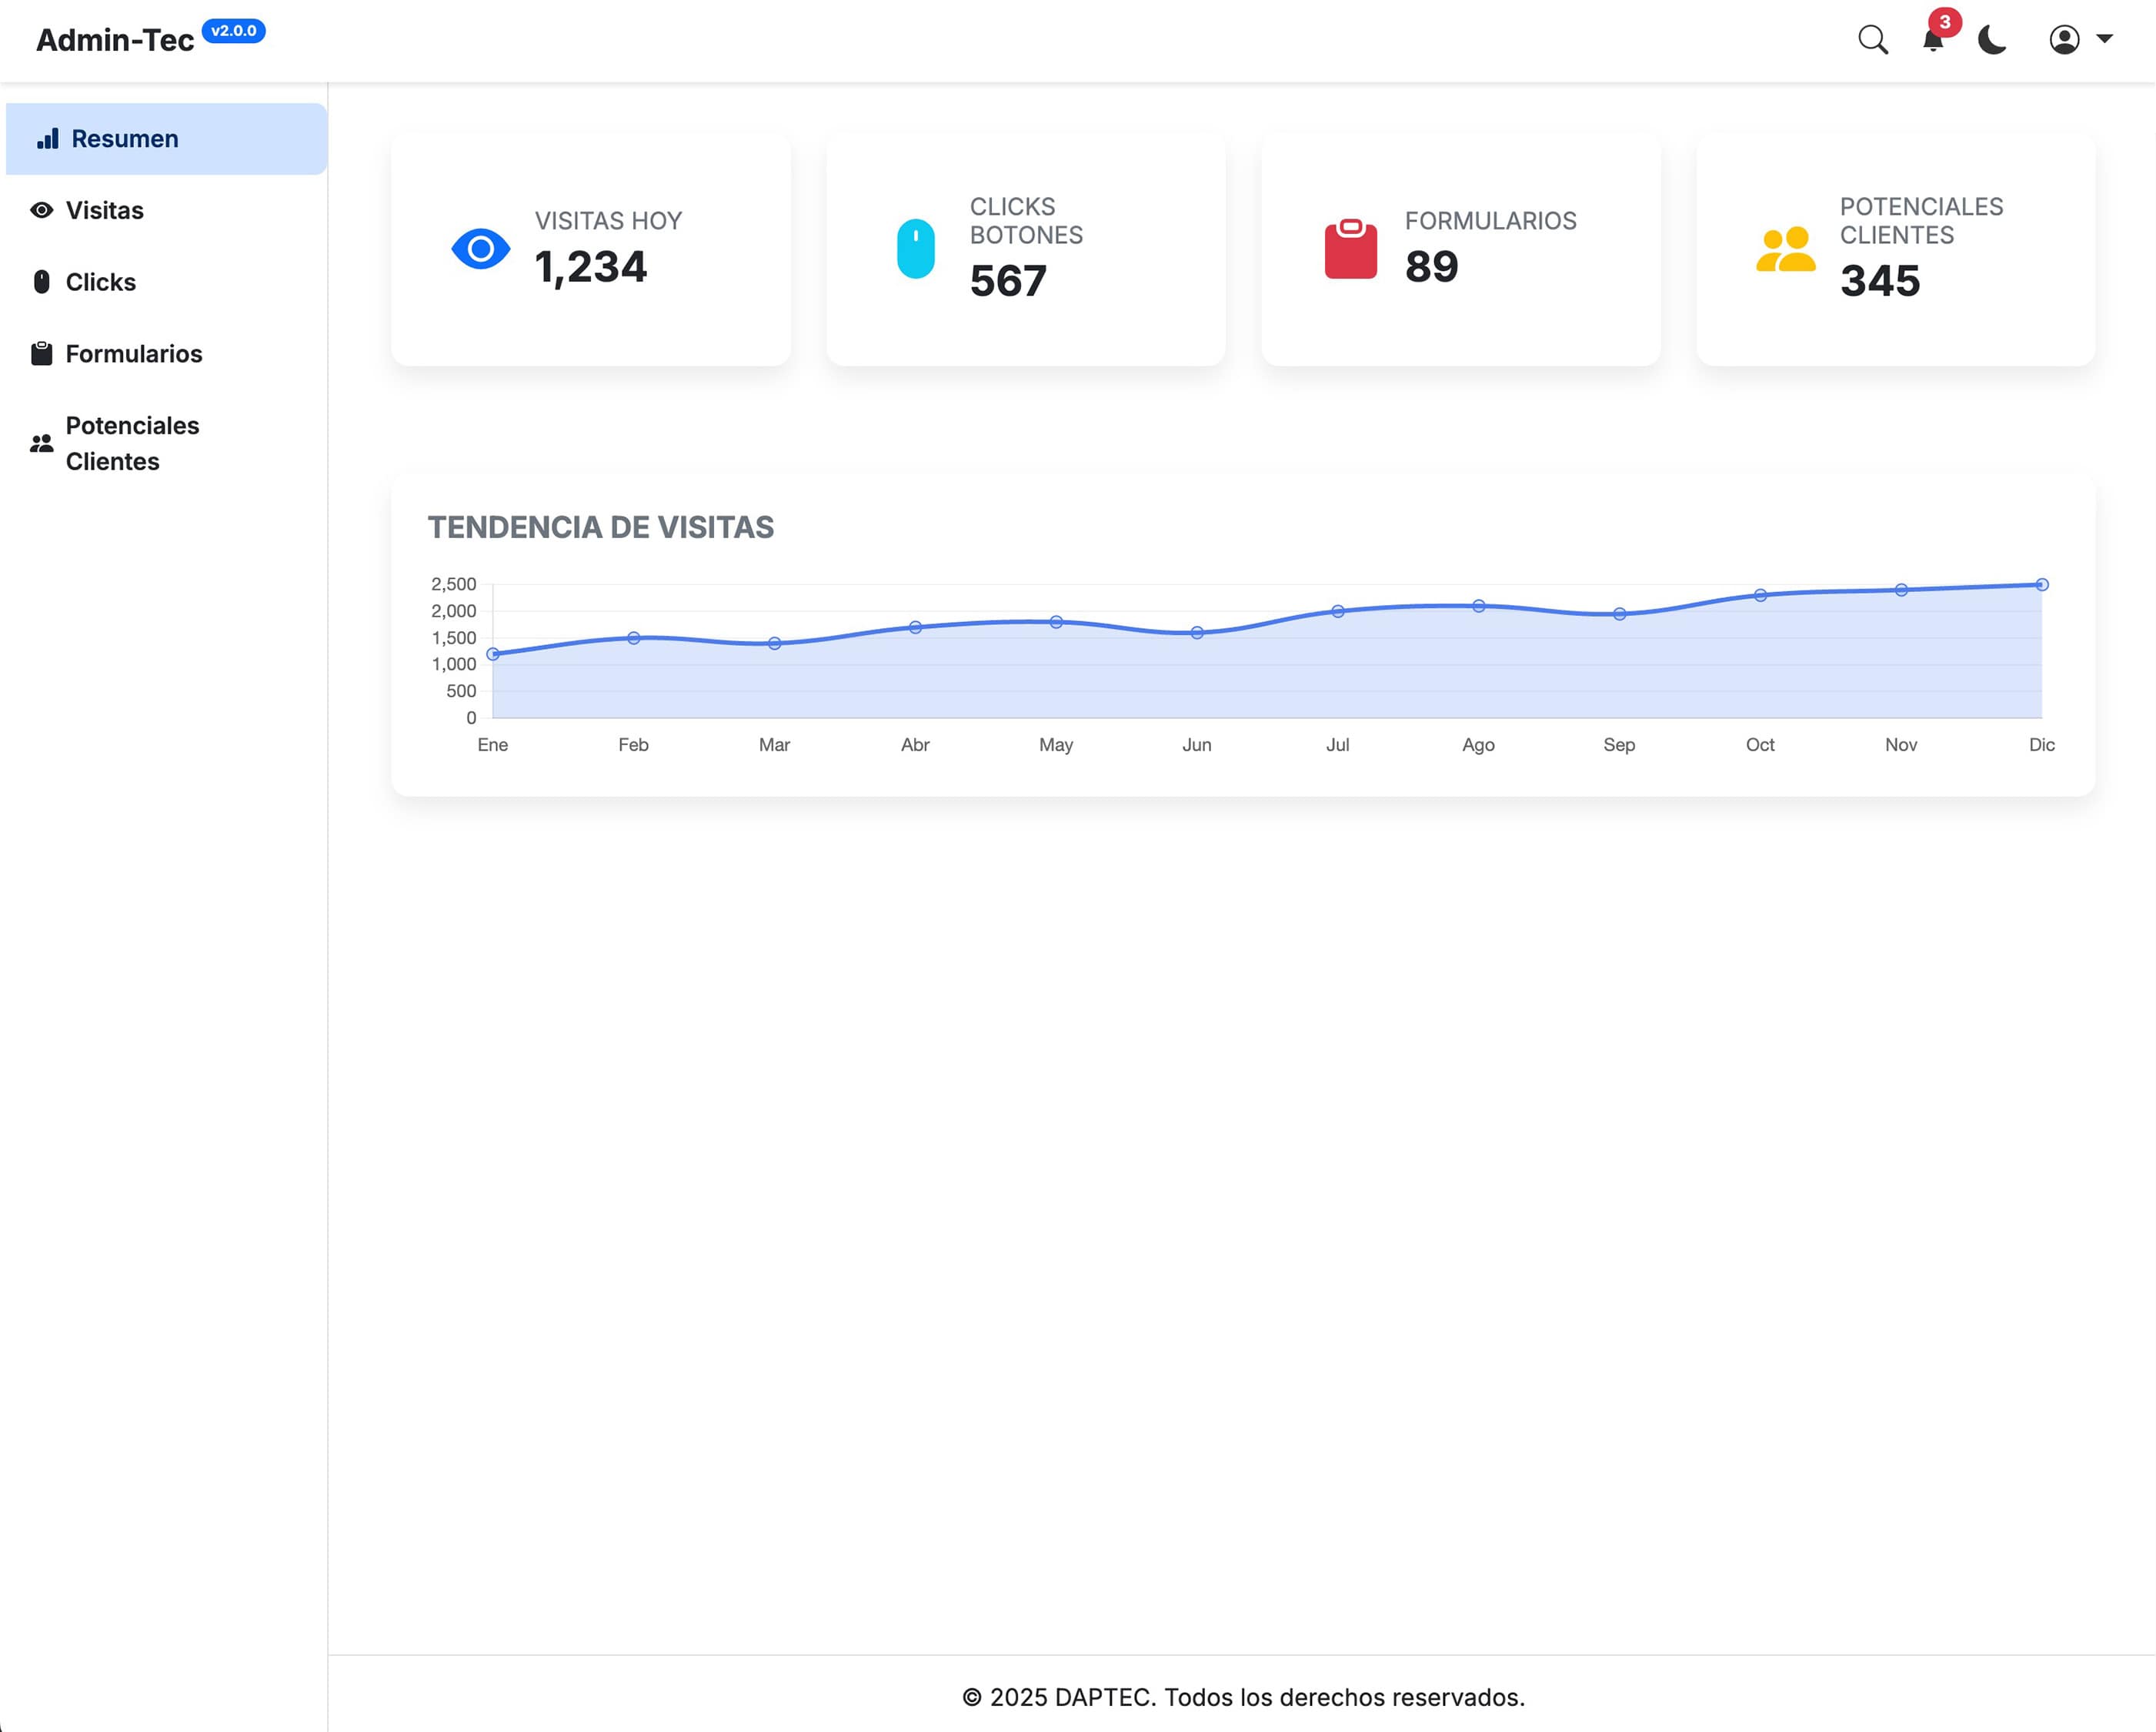Click the Dic data point on chart

pyautogui.click(x=2041, y=584)
